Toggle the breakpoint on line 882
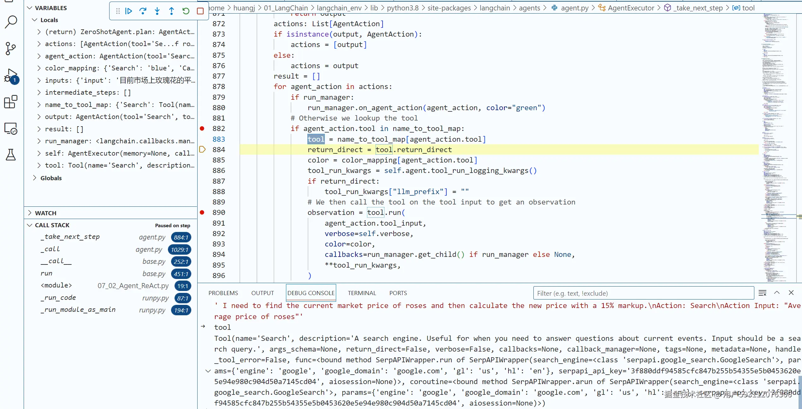The height and width of the screenshot is (409, 802). (202, 128)
